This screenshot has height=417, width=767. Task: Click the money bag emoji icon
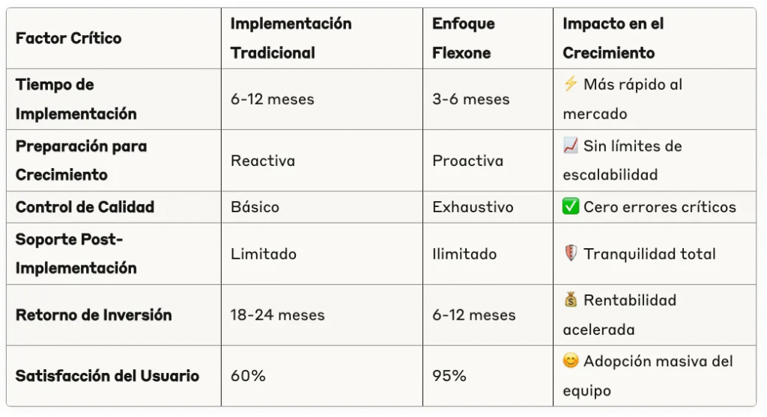pyautogui.click(x=570, y=300)
